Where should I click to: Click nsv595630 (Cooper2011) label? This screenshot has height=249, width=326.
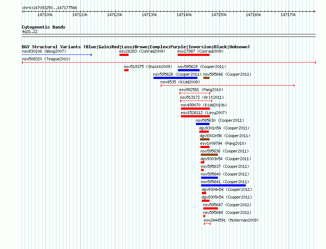click(x=220, y=120)
